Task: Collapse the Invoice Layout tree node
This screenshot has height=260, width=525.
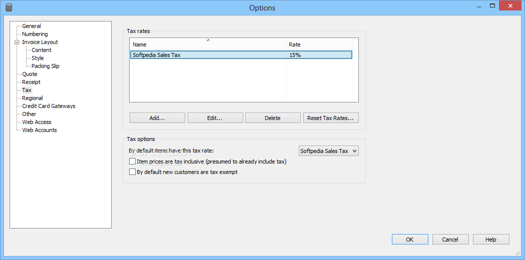Action: (x=17, y=42)
